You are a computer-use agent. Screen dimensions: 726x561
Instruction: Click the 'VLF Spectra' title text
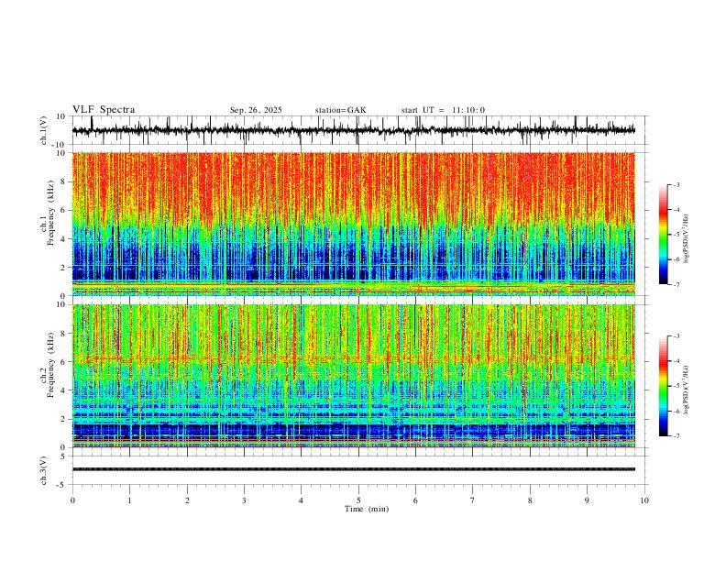(104, 110)
